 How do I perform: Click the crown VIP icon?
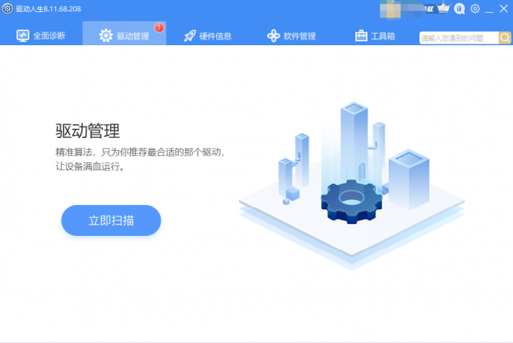(444, 8)
